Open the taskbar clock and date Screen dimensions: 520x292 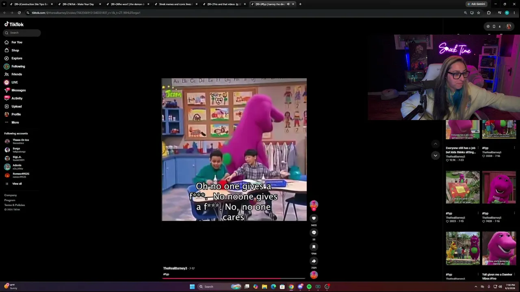click(511, 286)
